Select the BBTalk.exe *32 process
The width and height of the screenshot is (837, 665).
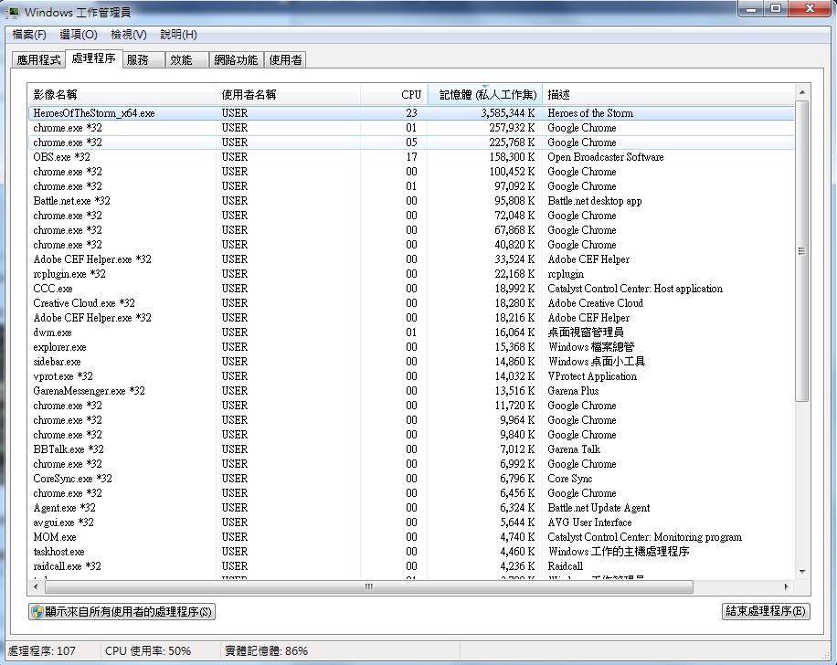[x=411, y=449]
